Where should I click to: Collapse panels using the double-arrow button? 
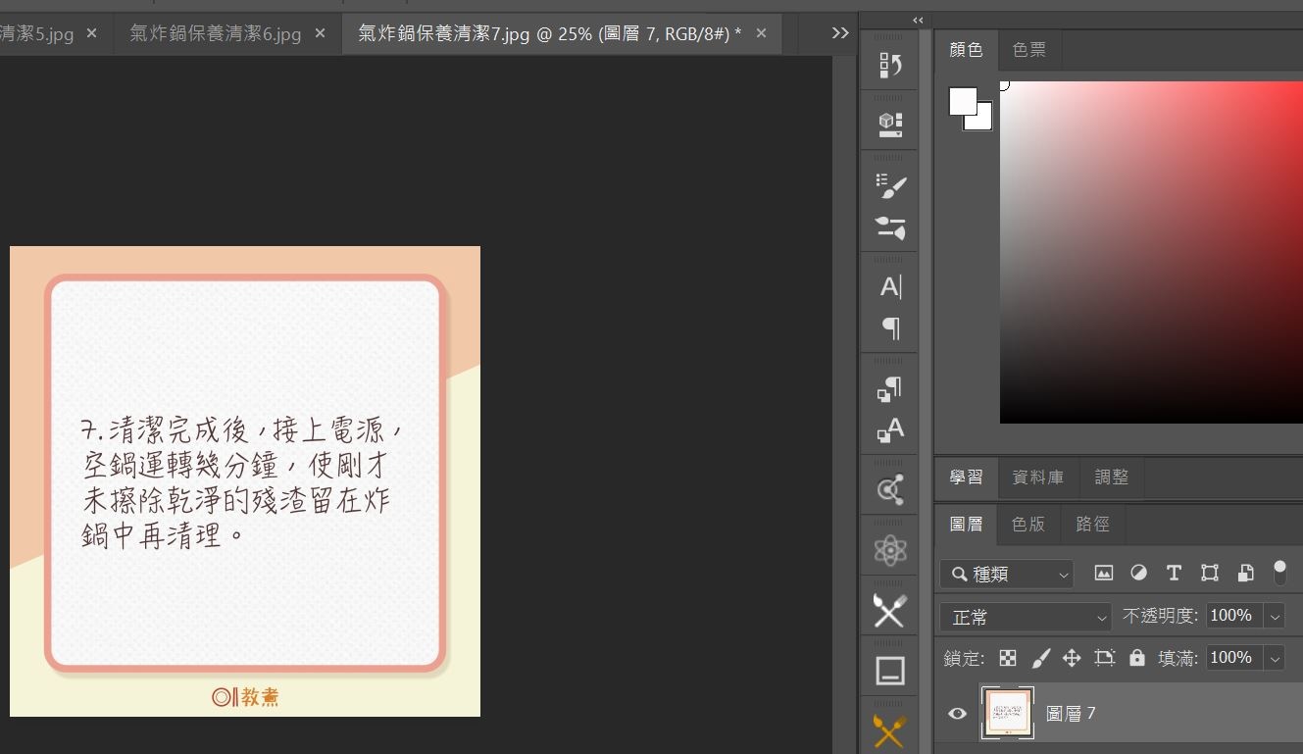coord(917,20)
